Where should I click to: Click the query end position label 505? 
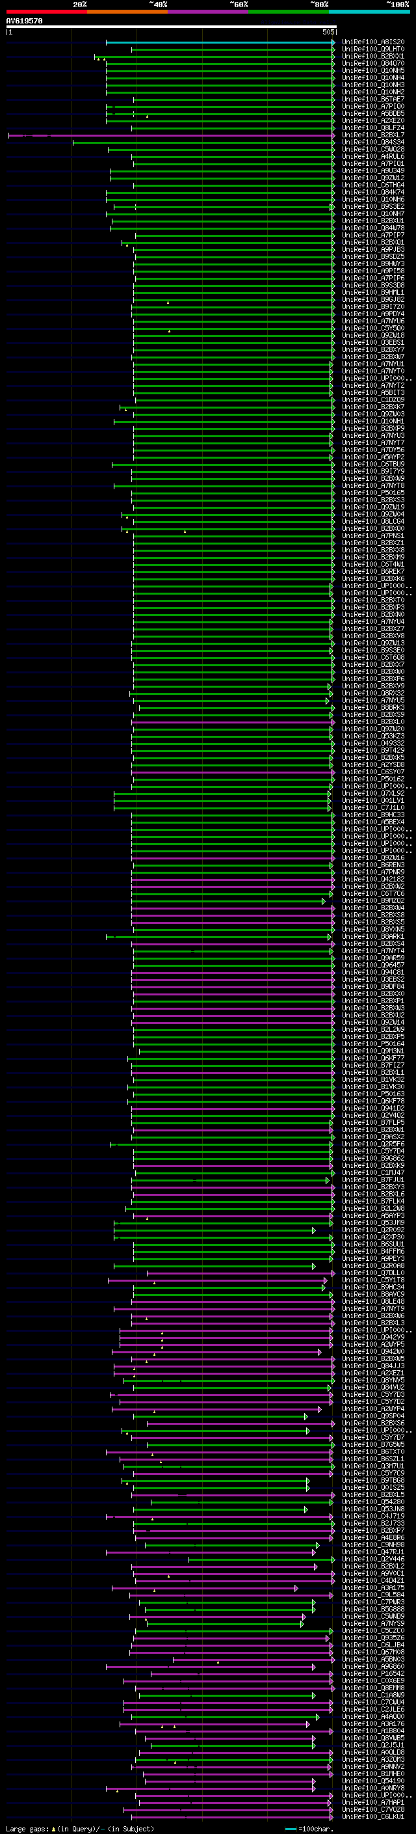pos(328,32)
